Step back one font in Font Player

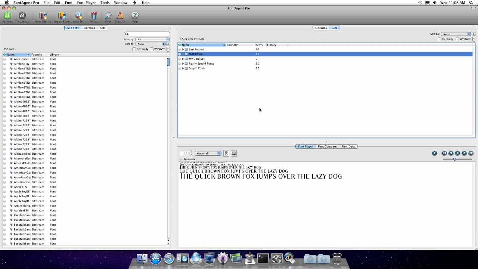451,153
